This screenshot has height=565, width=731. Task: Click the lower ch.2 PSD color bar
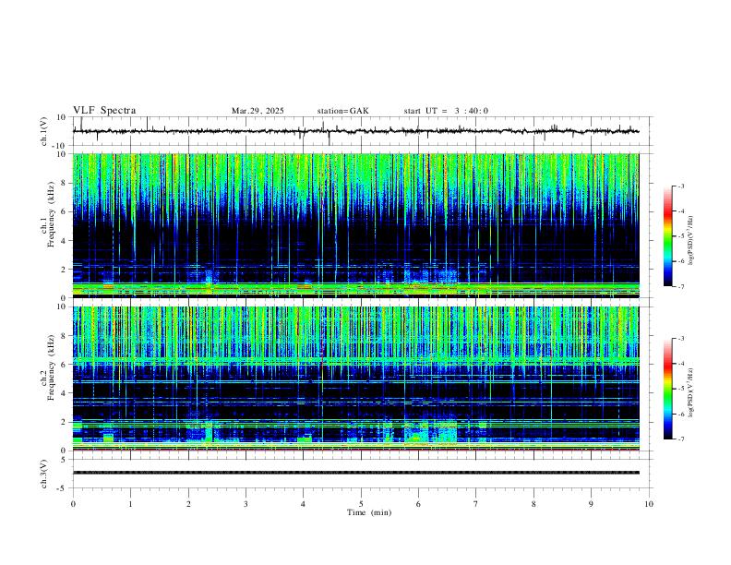click(x=667, y=389)
